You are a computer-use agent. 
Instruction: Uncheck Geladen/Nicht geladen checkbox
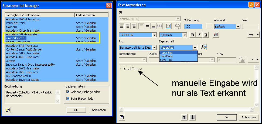click(x=68, y=92)
